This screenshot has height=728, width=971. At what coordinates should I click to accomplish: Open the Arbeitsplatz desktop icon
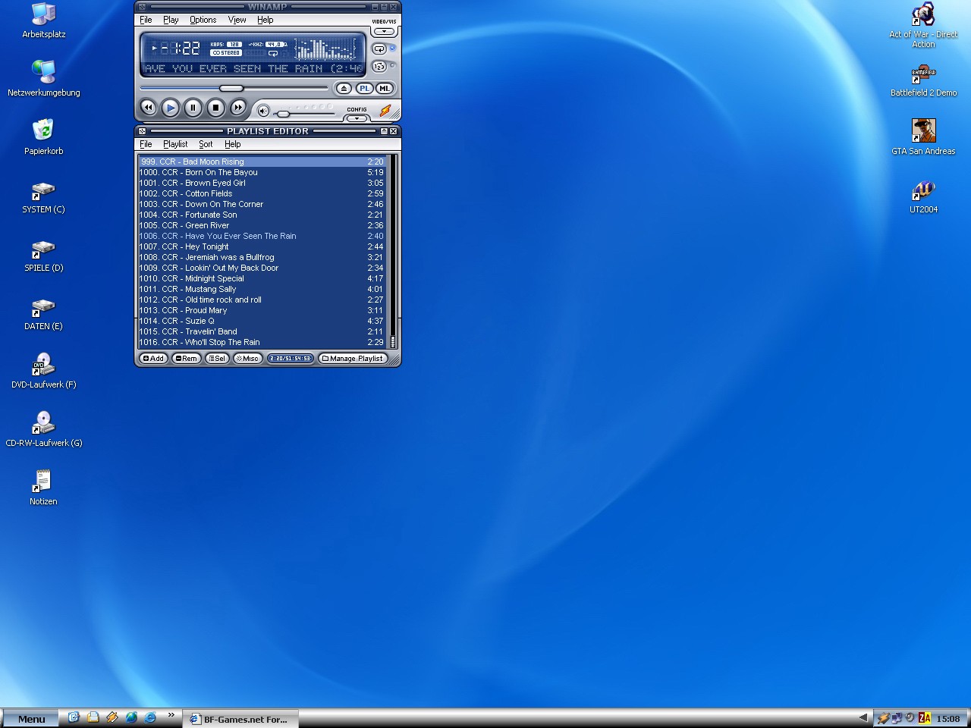pyautogui.click(x=43, y=20)
